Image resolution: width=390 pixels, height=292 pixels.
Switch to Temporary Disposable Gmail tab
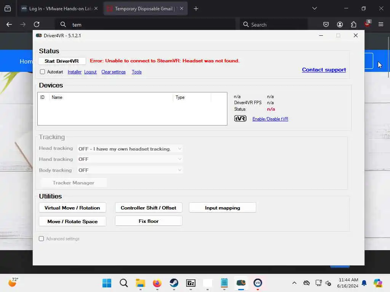tap(145, 9)
